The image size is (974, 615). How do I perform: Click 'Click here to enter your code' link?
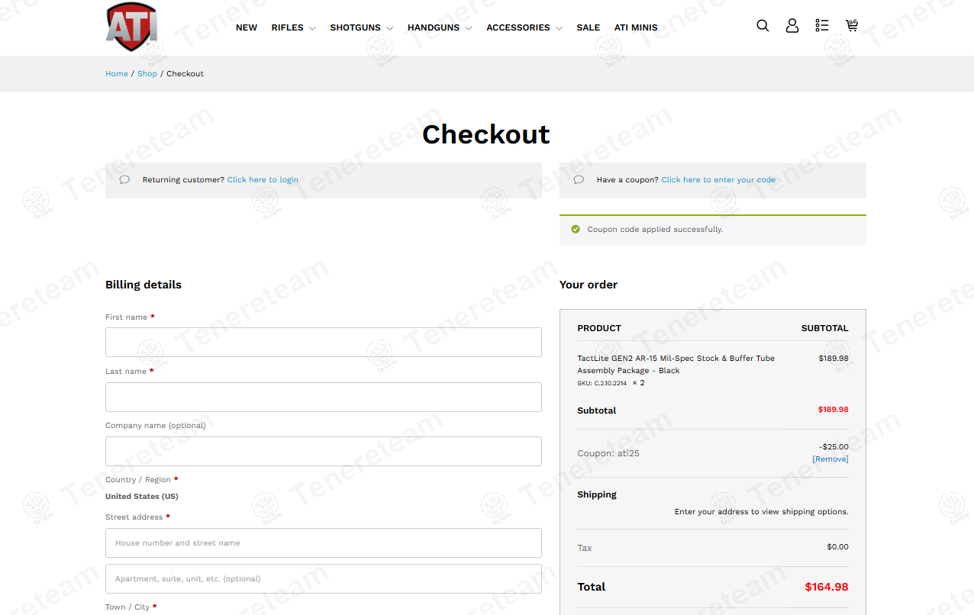click(x=718, y=180)
